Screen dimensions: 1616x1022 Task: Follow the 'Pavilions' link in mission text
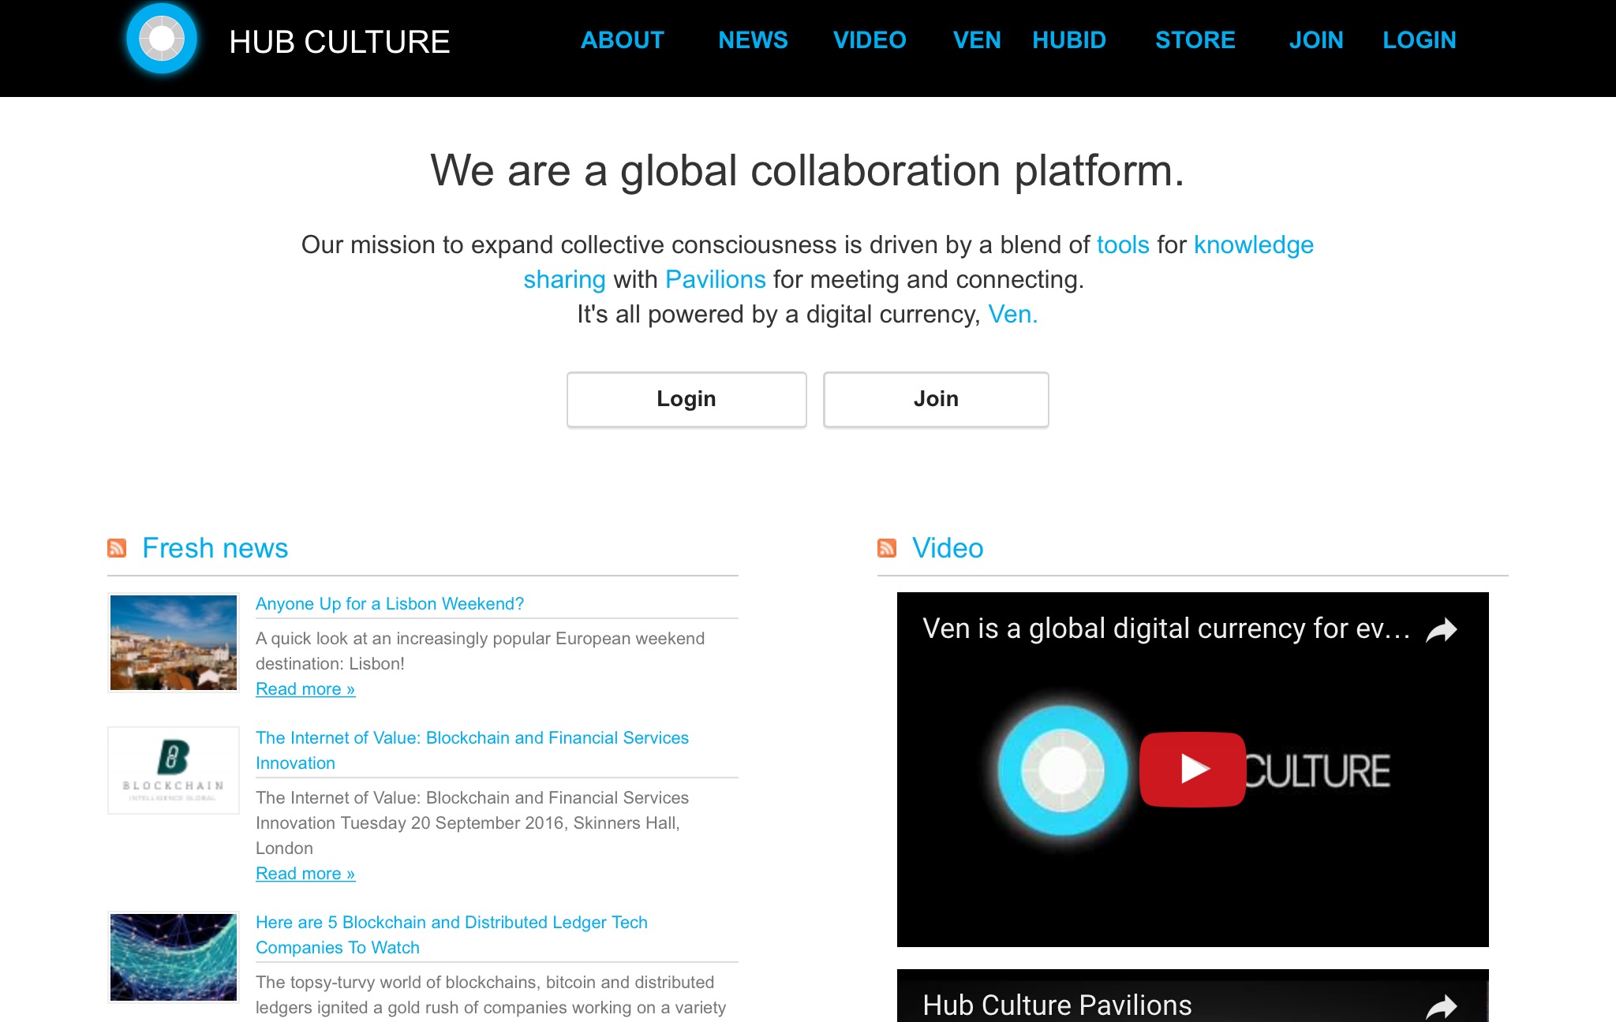point(716,279)
